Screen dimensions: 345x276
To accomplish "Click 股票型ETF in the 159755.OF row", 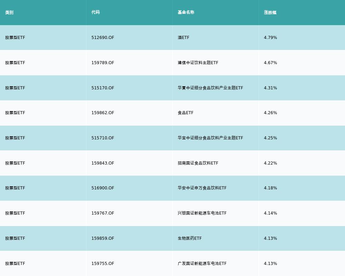I will click(x=15, y=264).
